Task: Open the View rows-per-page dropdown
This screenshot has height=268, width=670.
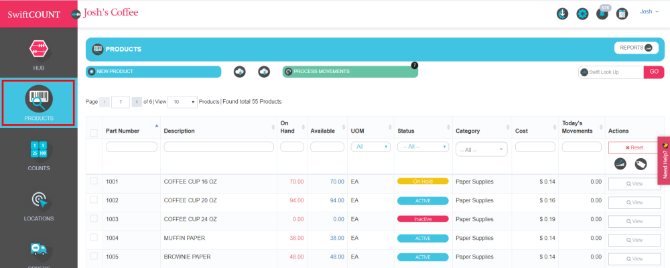Action: pos(182,102)
